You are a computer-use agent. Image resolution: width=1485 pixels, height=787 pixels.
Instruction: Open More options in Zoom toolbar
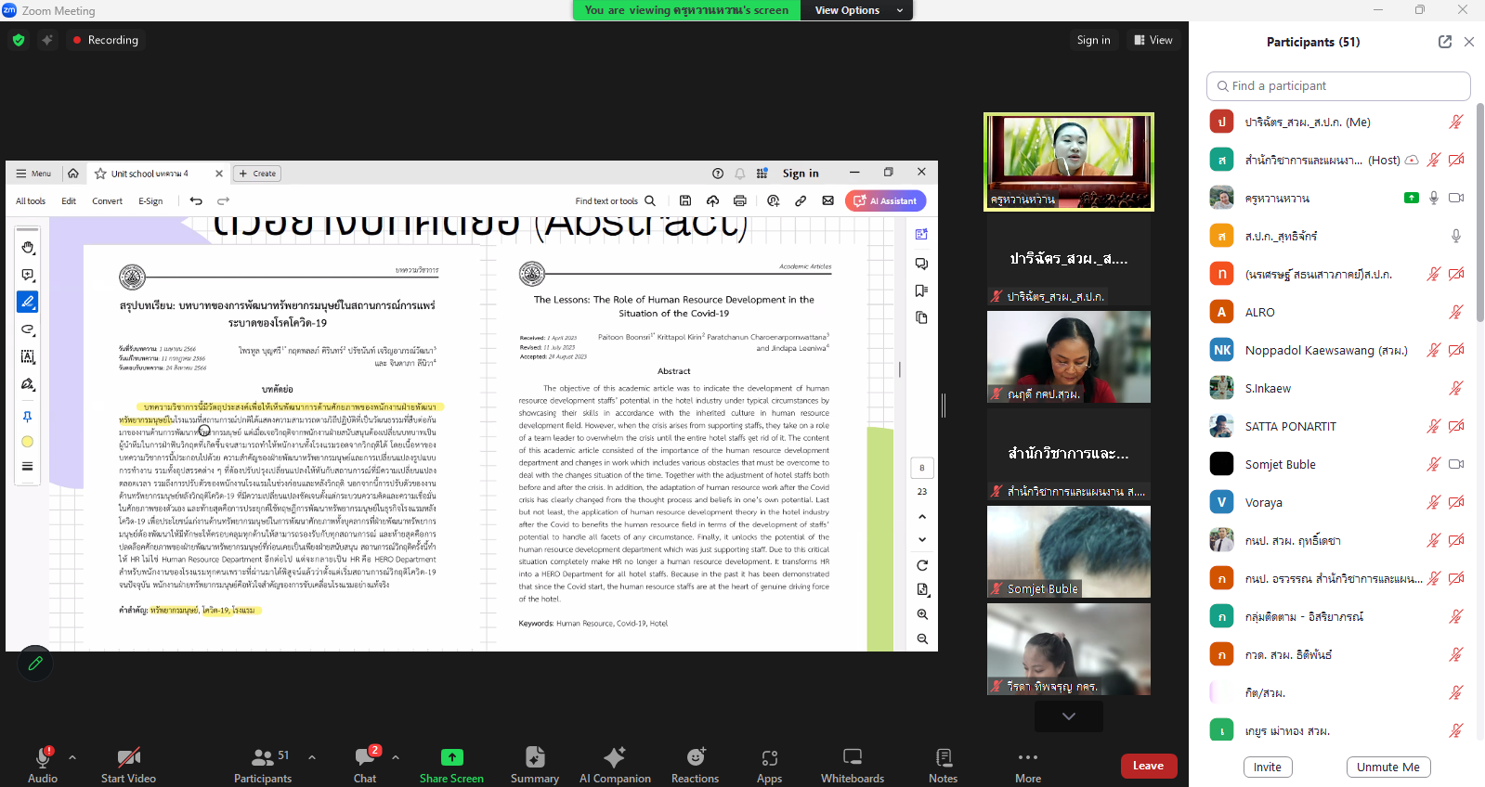pyautogui.click(x=1028, y=765)
